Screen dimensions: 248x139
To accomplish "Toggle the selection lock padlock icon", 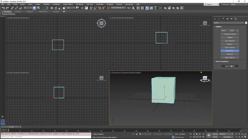I will [137, 134].
